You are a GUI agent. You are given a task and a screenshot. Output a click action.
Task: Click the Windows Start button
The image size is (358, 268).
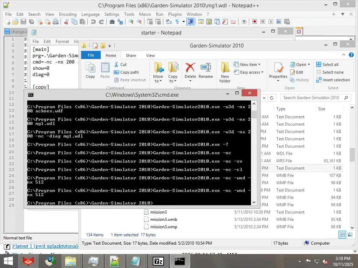coord(8,261)
